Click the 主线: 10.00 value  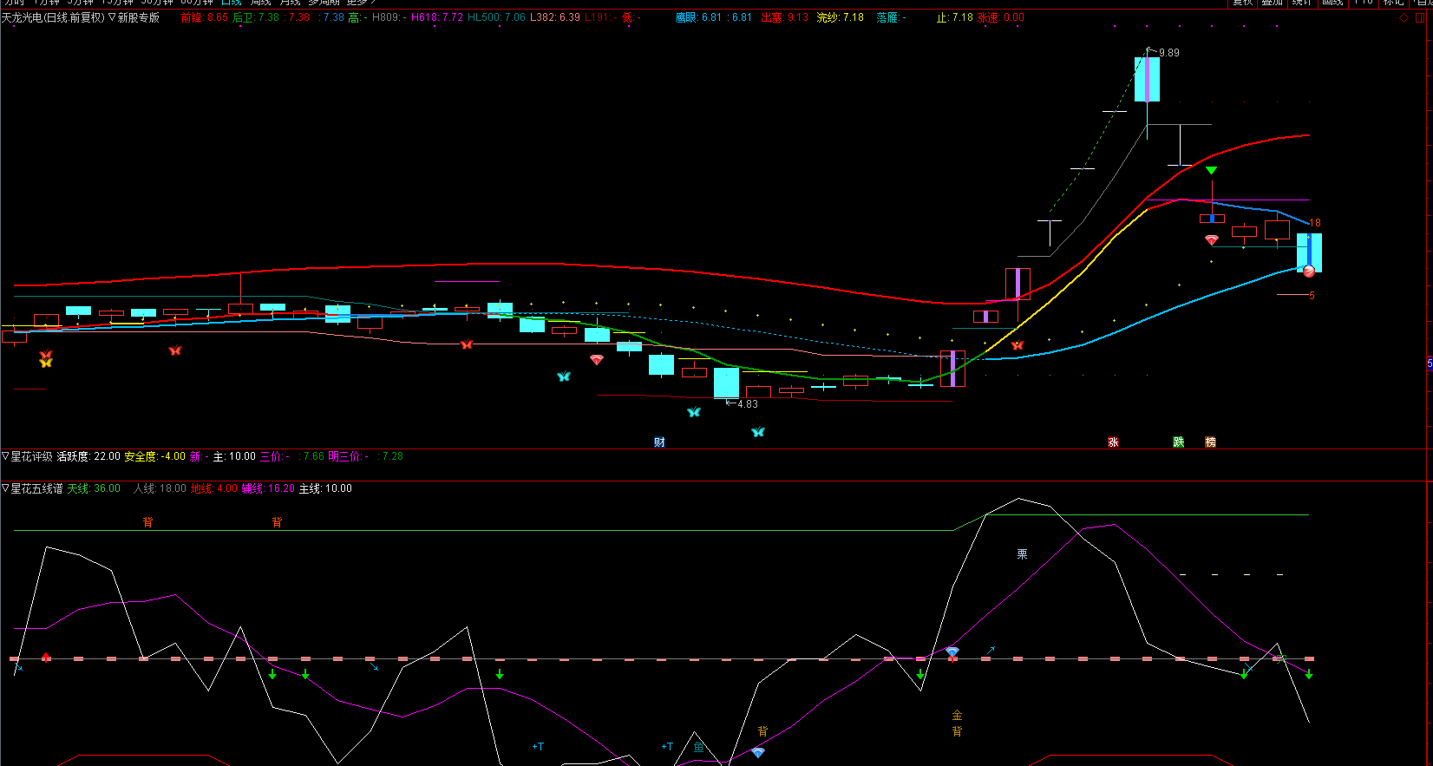[x=326, y=489]
